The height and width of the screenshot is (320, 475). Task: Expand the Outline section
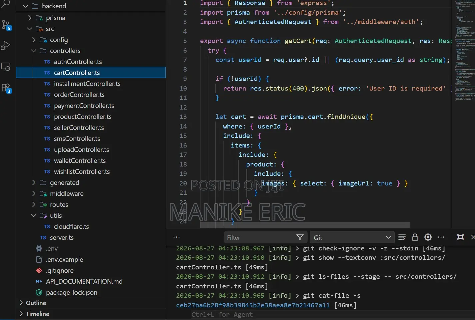click(91, 303)
